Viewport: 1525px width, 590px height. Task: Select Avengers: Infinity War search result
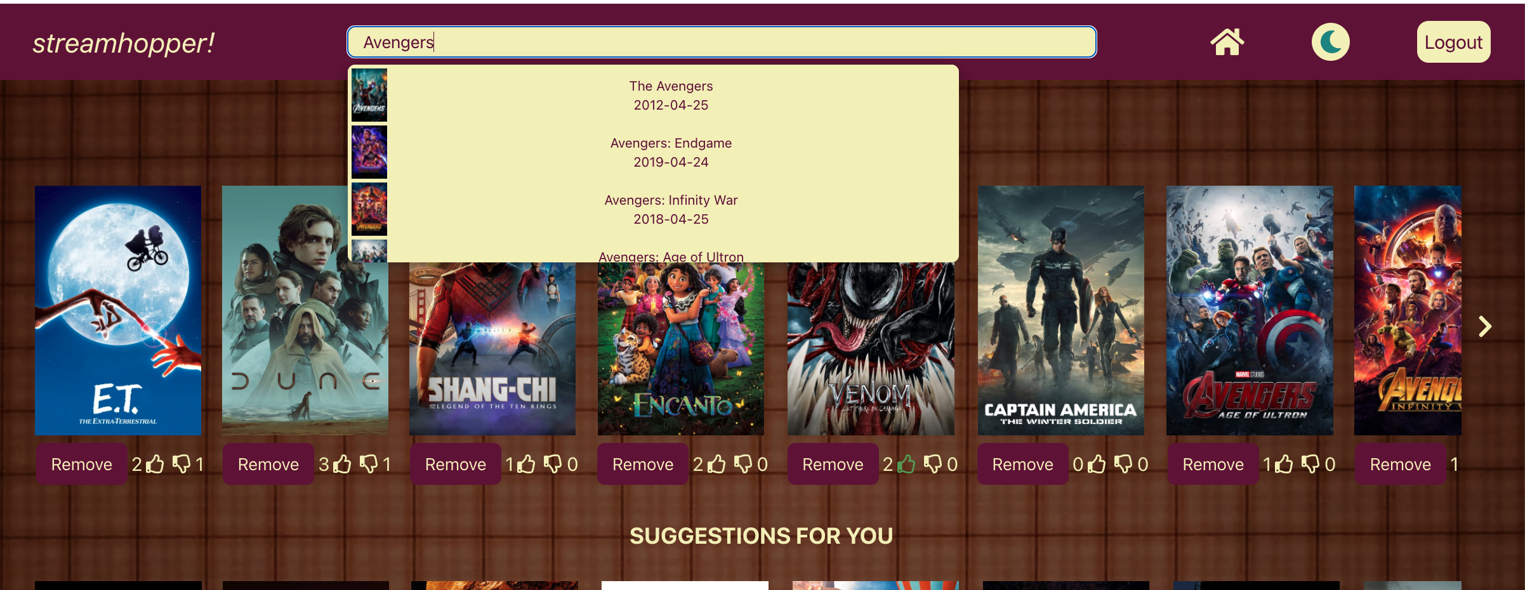[654, 210]
